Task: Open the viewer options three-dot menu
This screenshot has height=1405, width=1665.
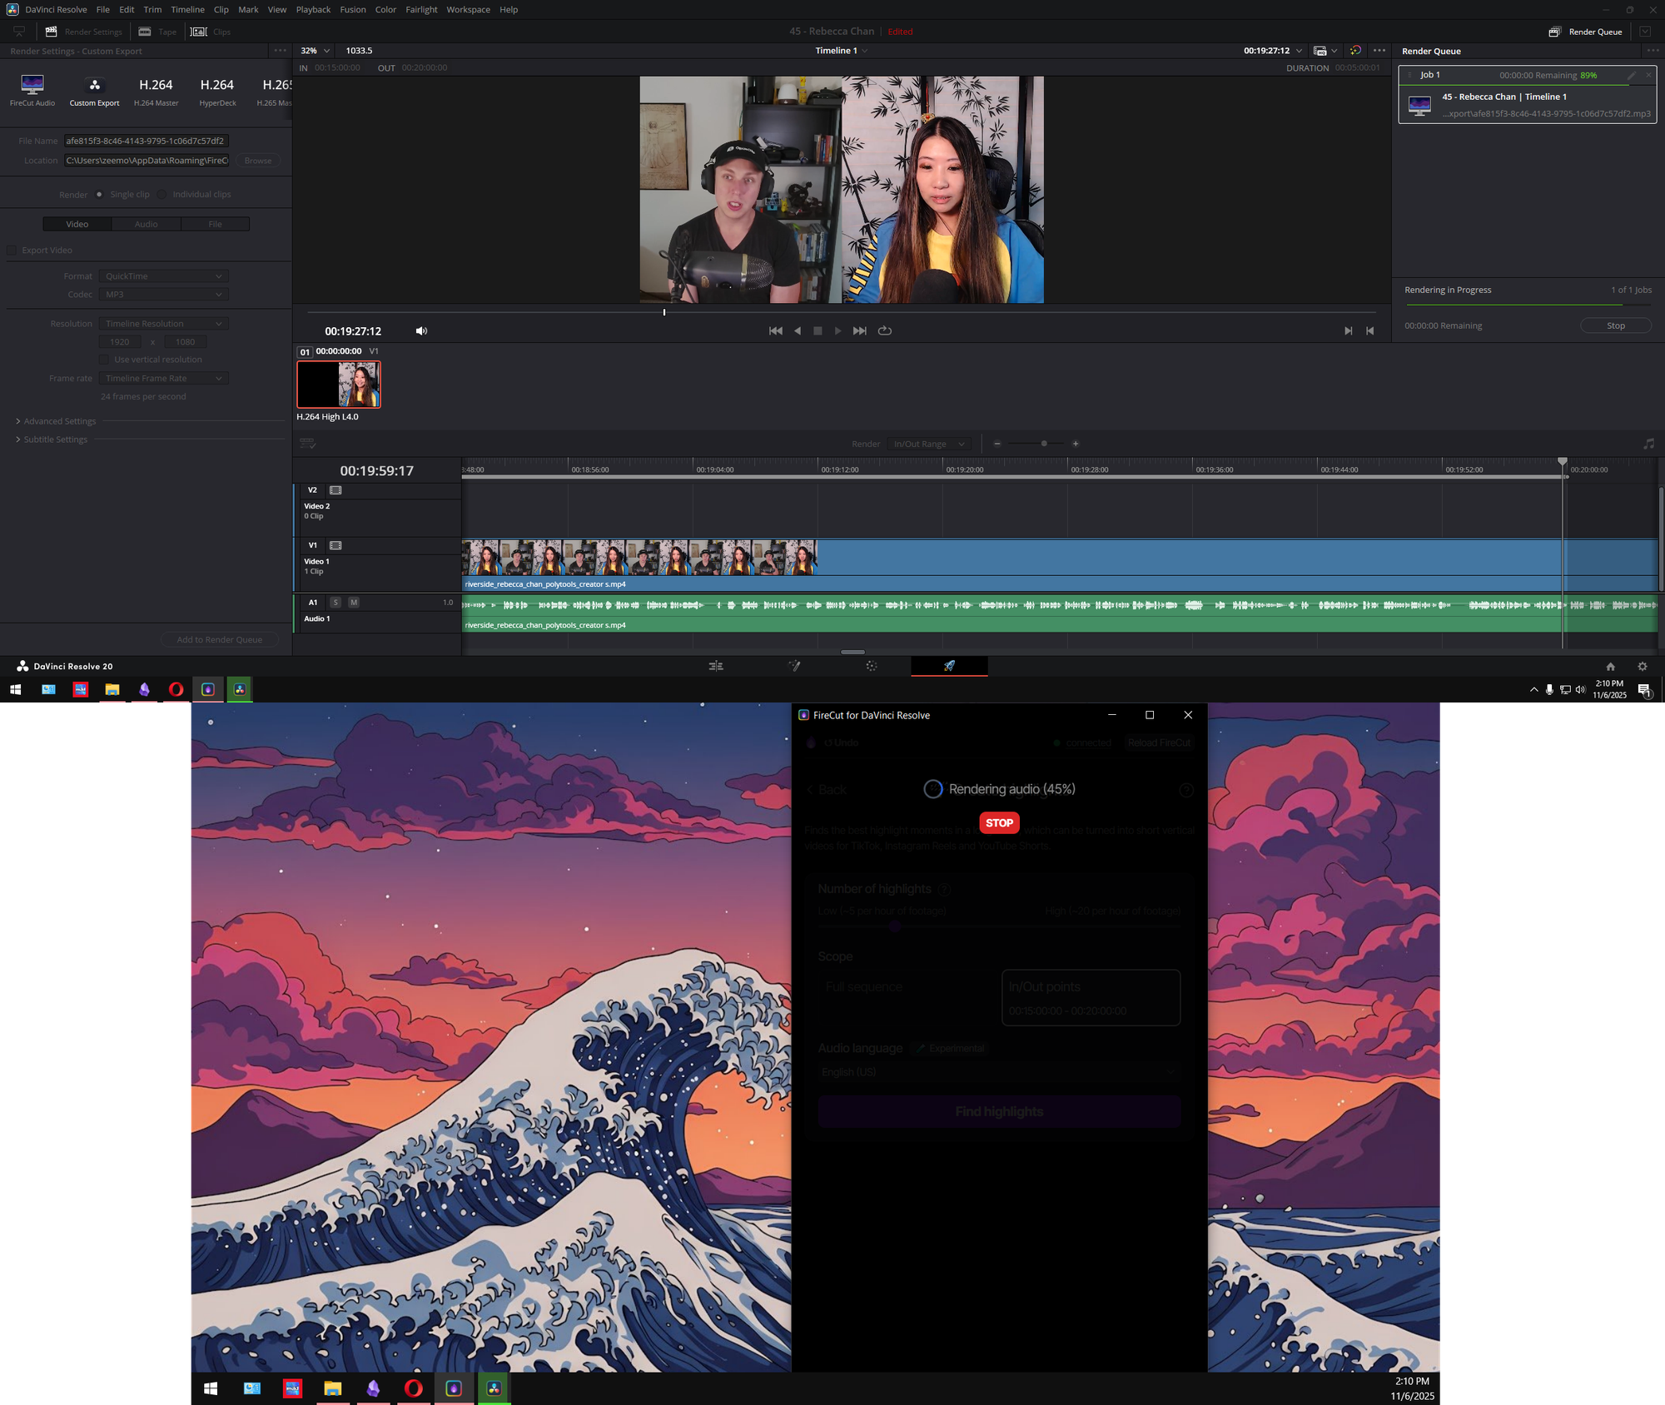Action: tap(1379, 51)
